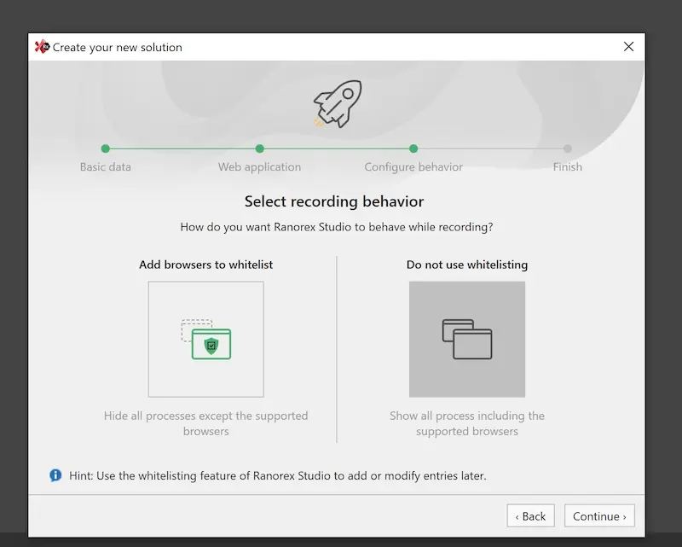Screen dimensions: 682x547
Task: Click the Configure behavior step label
Action: (413, 167)
